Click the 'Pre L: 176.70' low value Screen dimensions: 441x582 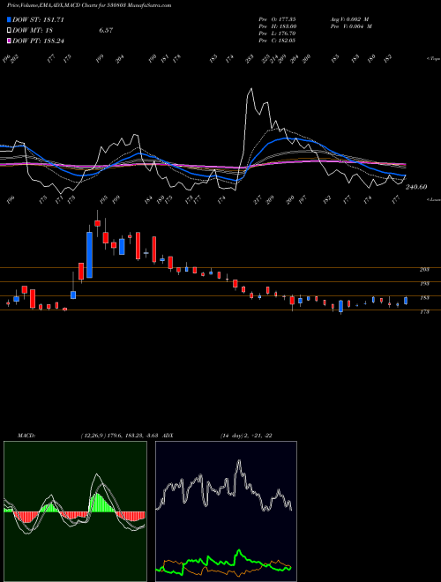277,34
